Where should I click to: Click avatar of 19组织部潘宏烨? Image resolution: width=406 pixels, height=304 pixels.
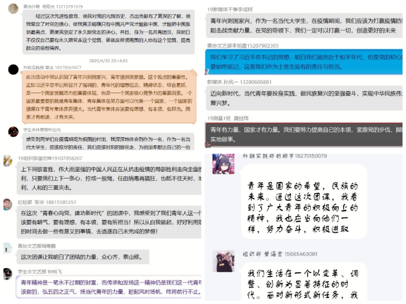[8, 161]
